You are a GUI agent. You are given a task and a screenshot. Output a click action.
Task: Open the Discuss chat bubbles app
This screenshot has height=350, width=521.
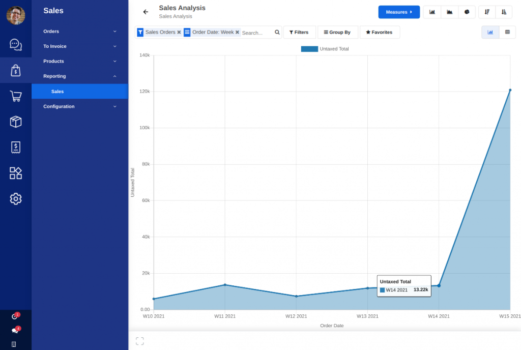(x=16, y=44)
